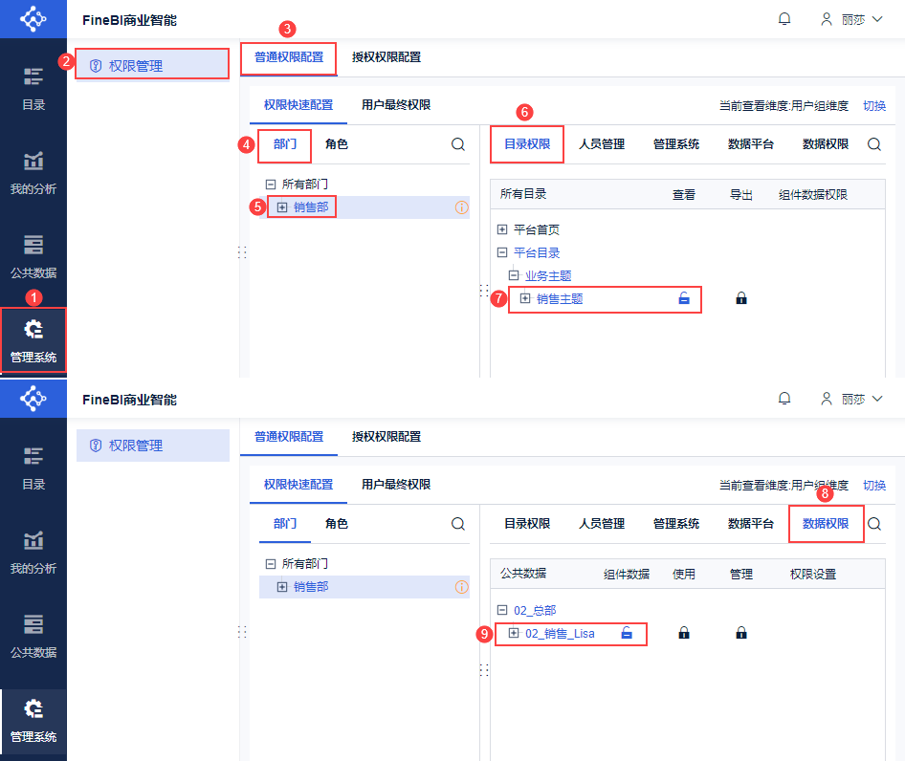Open 人员管理 tab in lower screenshot

(602, 523)
